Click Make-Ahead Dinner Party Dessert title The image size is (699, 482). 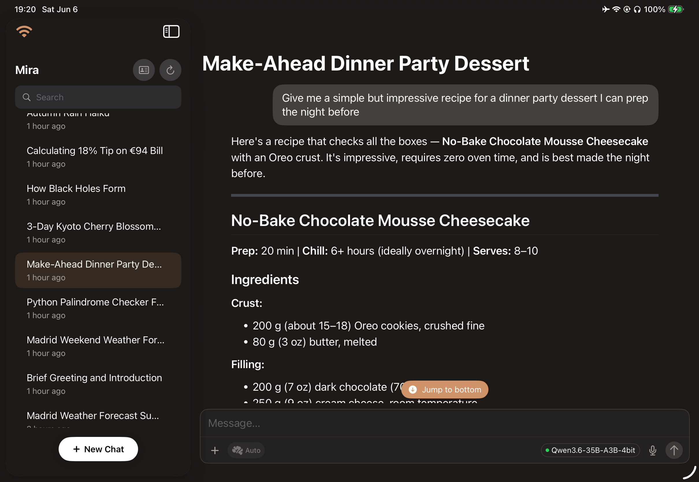pos(365,63)
